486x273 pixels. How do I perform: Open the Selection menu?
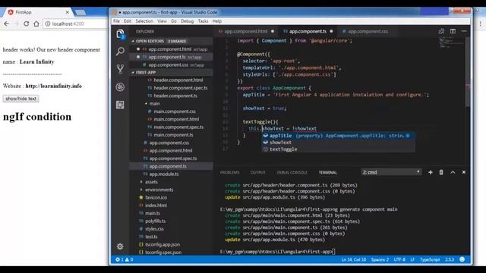(x=144, y=21)
